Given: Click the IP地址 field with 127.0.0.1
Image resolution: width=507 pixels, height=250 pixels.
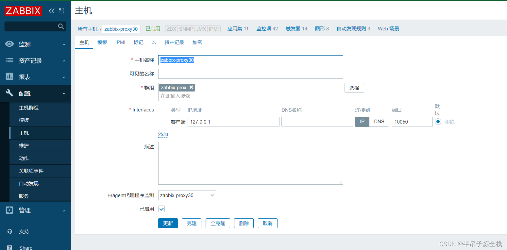Looking at the screenshot, I should click(x=233, y=122).
